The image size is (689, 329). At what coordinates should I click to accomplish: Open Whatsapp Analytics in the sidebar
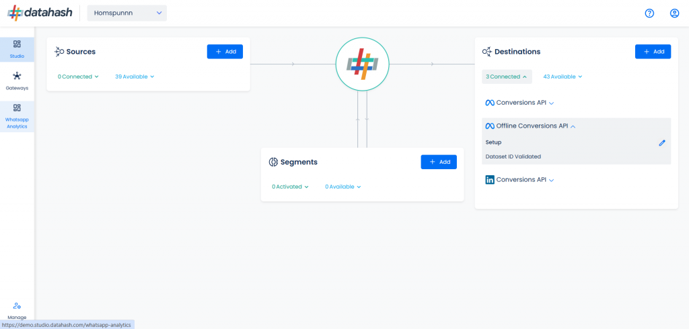17,116
